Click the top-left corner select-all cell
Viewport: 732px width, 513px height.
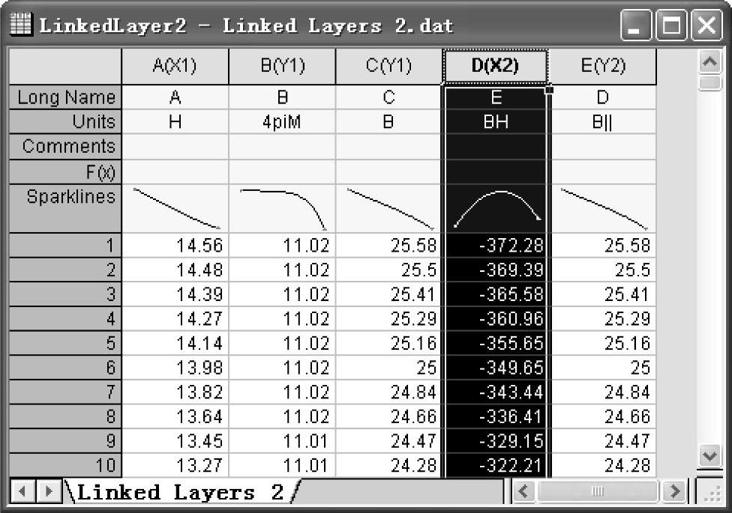tap(65, 66)
